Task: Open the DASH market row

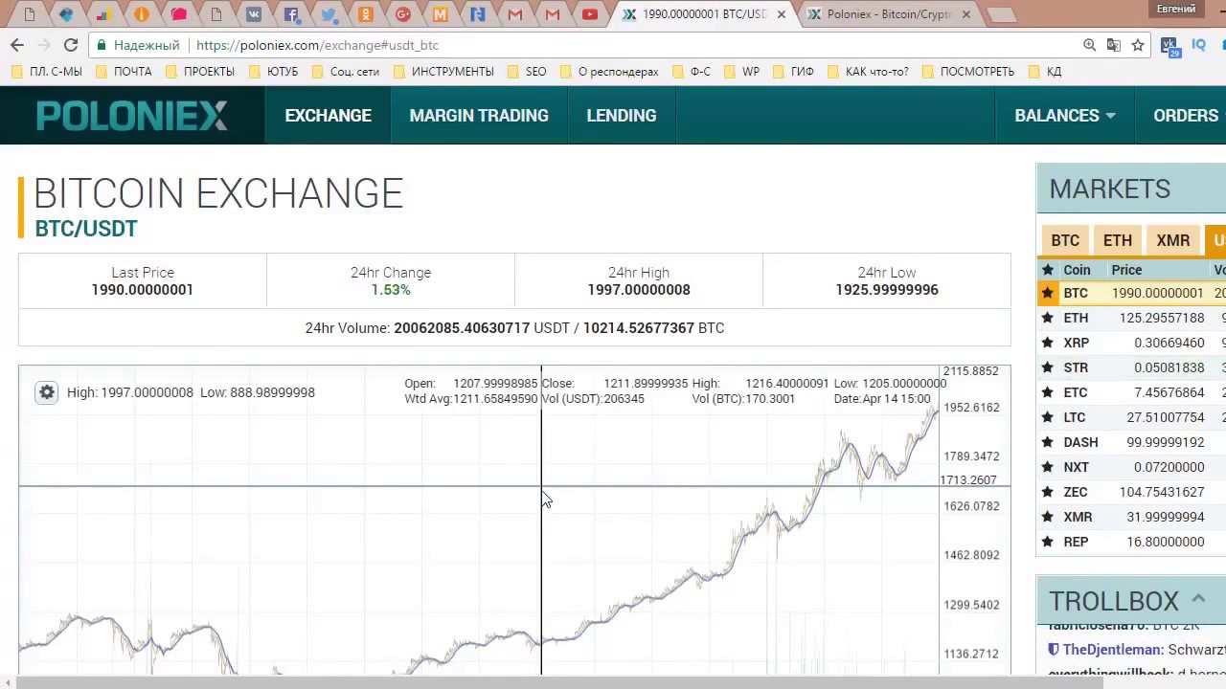Action: click(x=1131, y=442)
